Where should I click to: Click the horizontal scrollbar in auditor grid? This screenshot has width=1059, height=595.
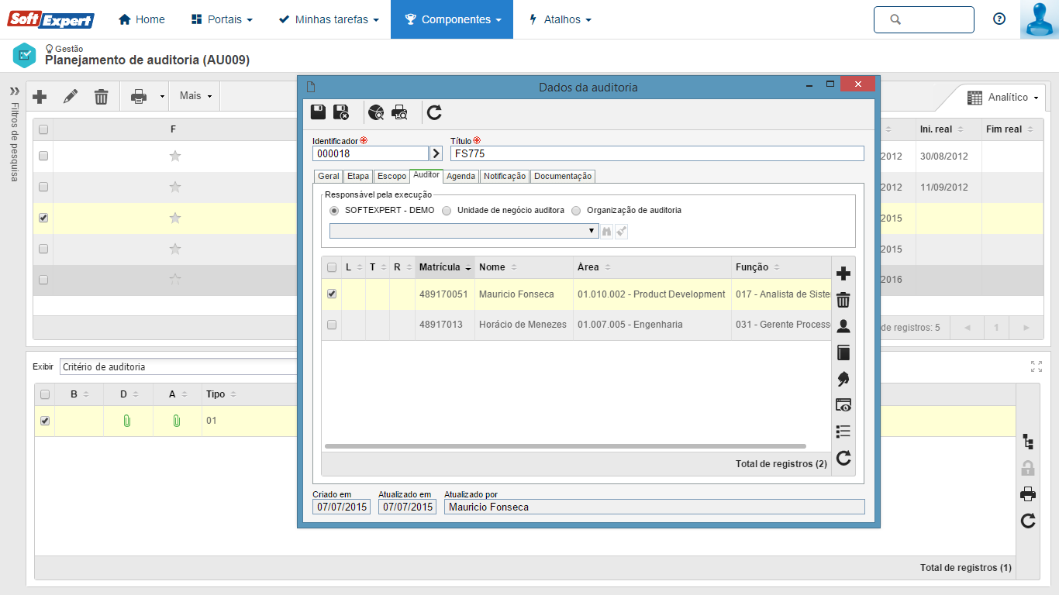coord(565,446)
